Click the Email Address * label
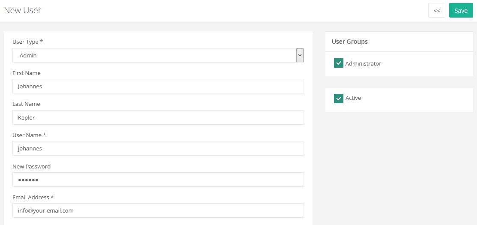Viewport: 477px width, 225px height. (33, 197)
